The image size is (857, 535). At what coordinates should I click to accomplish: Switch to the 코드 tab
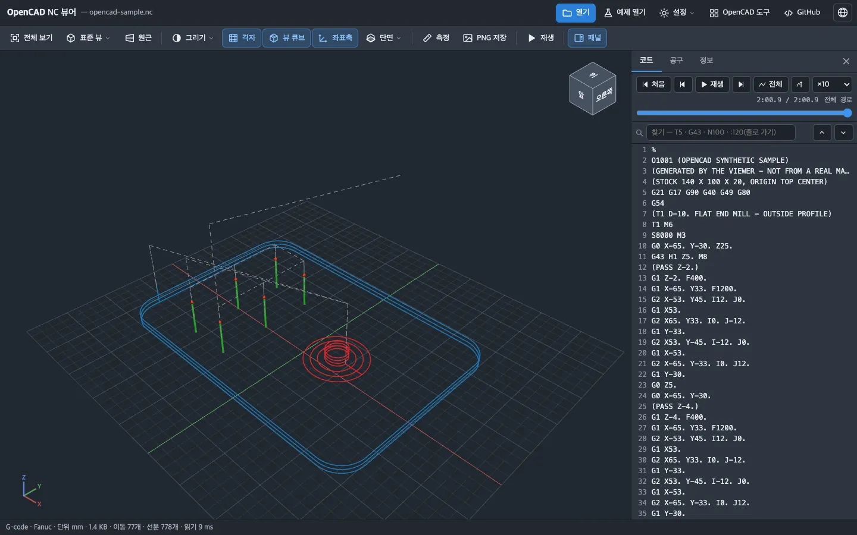(646, 61)
